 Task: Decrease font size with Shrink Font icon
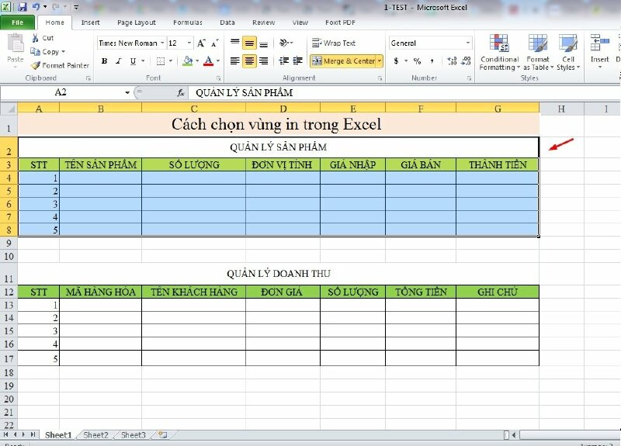[215, 43]
